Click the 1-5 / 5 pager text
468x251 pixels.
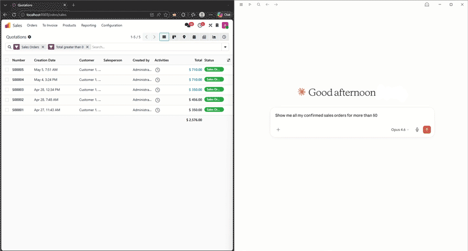point(135,37)
